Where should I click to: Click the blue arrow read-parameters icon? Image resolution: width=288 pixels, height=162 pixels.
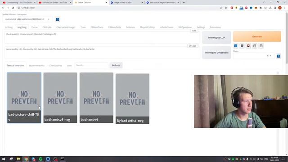(x=236, y=46)
